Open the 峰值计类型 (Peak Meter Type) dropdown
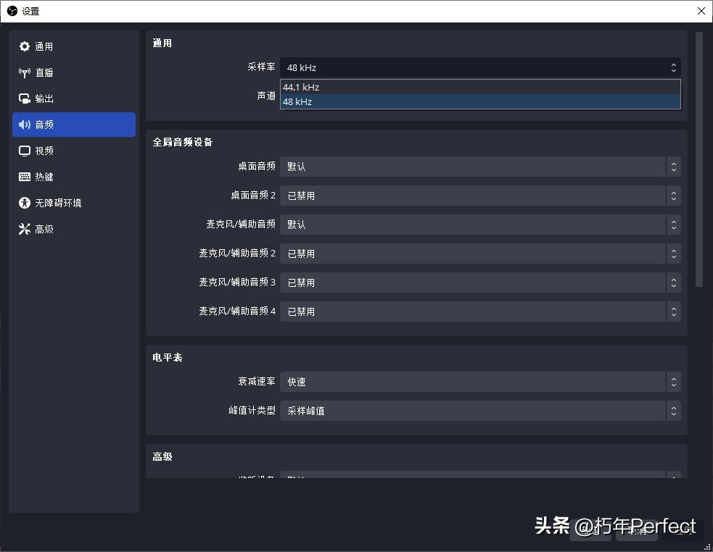Viewport: 713px width, 552px height. pos(479,411)
